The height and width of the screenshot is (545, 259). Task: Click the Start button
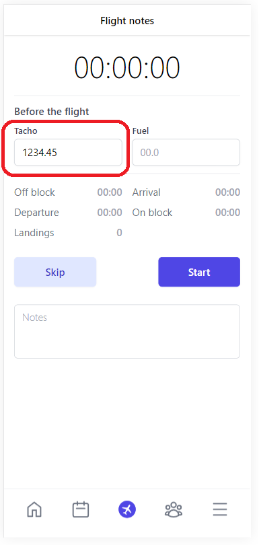(199, 272)
